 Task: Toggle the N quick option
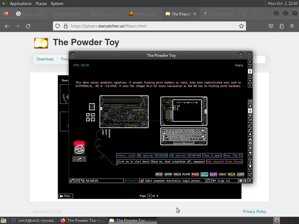click(x=250, y=76)
